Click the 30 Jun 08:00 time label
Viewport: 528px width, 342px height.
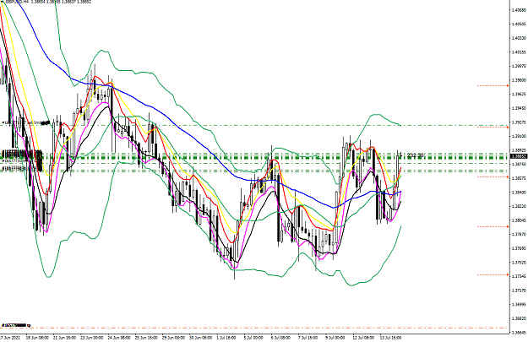[x=201, y=338]
